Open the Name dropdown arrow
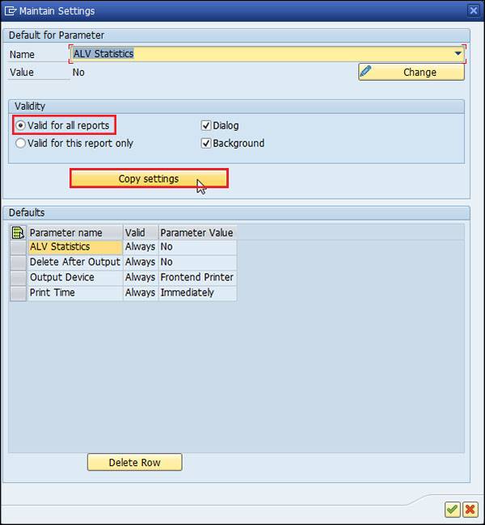The image size is (485, 525). 458,53
